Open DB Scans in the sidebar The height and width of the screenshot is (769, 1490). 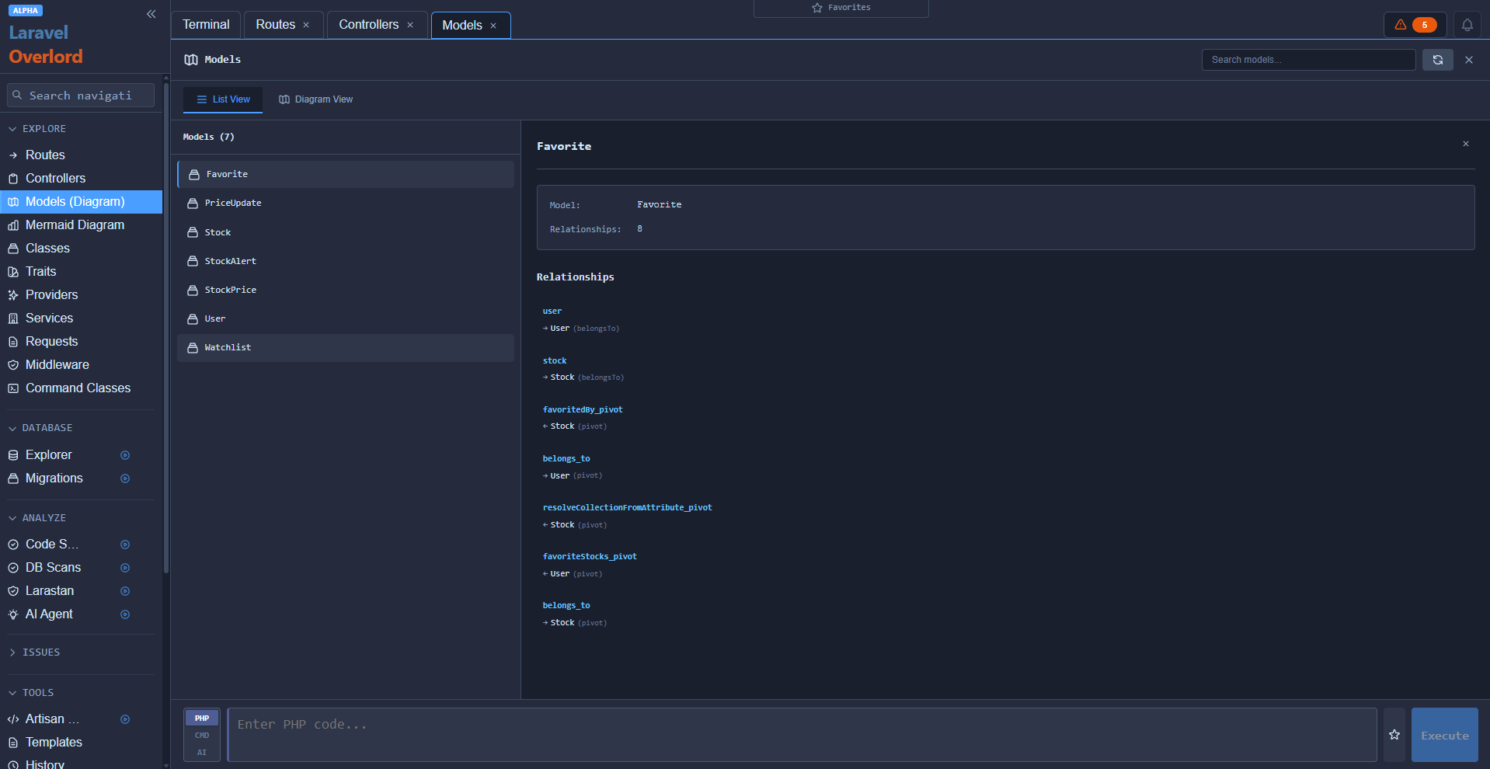(53, 567)
